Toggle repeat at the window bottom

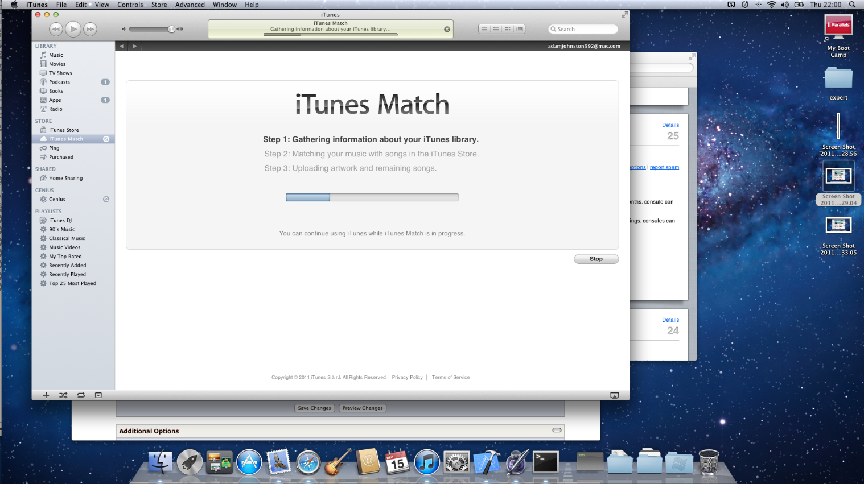(x=81, y=395)
